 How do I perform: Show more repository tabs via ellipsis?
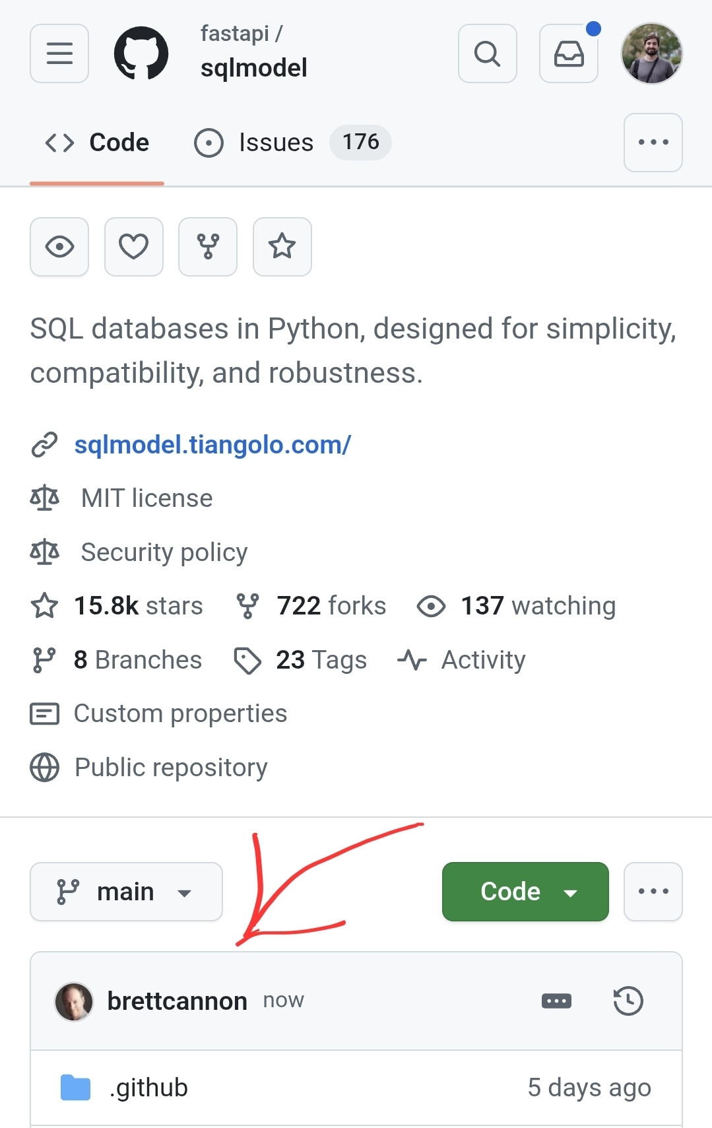coord(653,143)
